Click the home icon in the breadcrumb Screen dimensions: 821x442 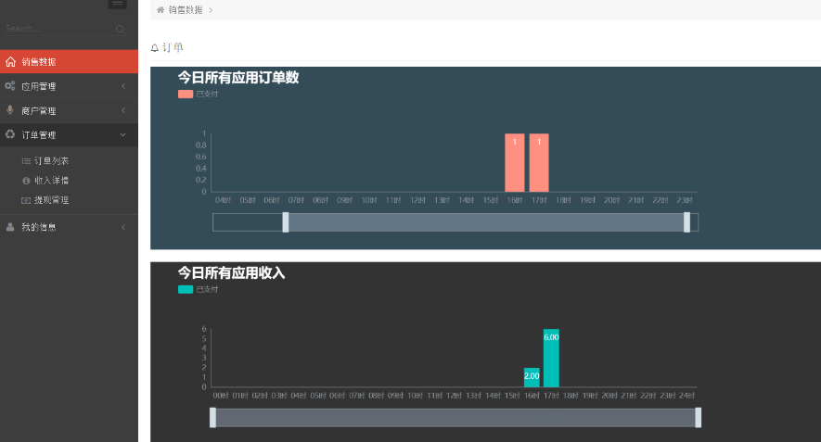[x=160, y=9]
